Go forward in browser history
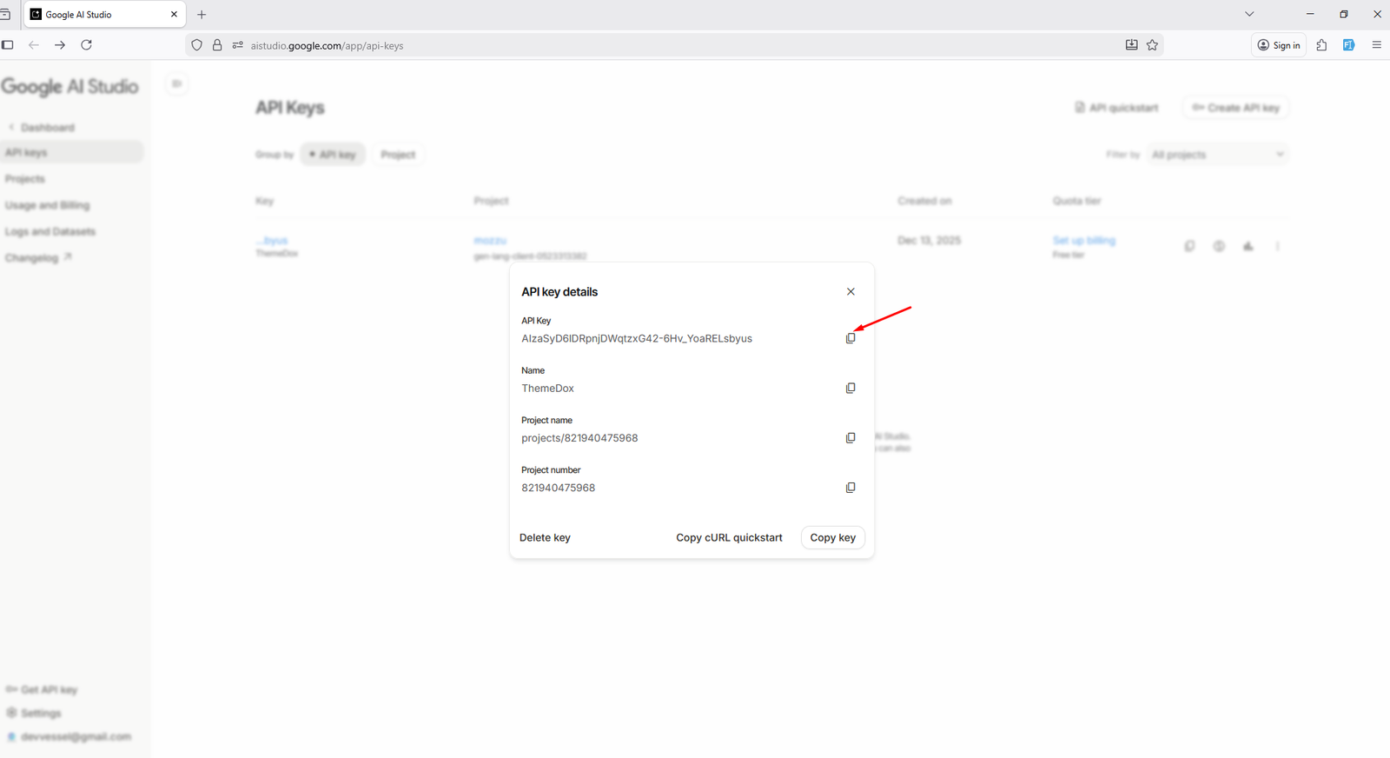This screenshot has height=758, width=1390. tap(60, 45)
